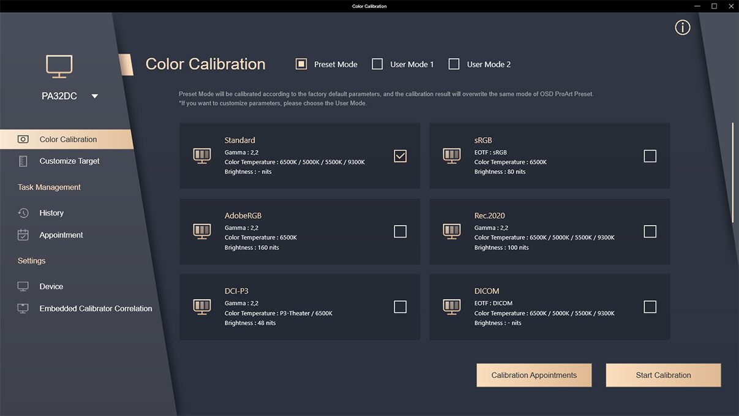Click the Rec.2020 preset monitor icon
The height and width of the screenshot is (416, 739).
[x=452, y=231]
